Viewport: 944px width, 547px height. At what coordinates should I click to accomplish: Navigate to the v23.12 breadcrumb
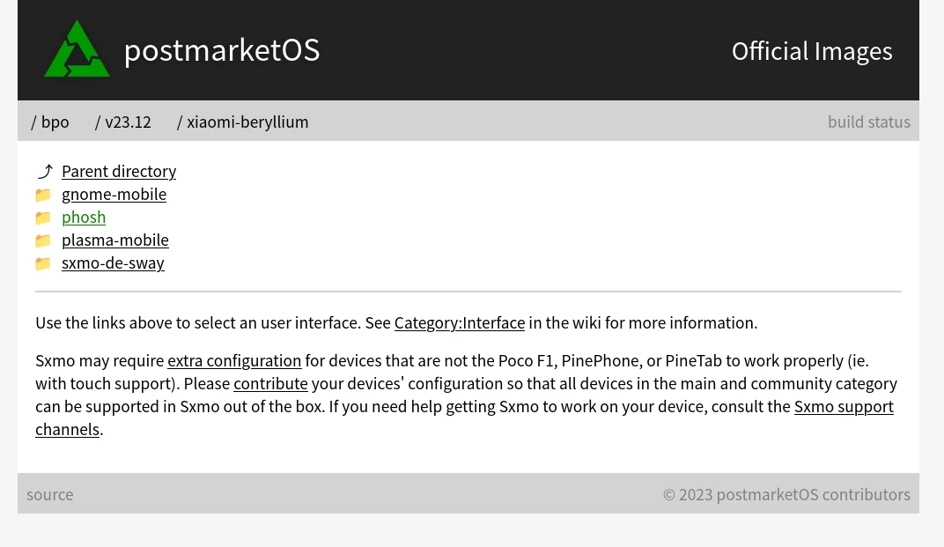pos(128,122)
